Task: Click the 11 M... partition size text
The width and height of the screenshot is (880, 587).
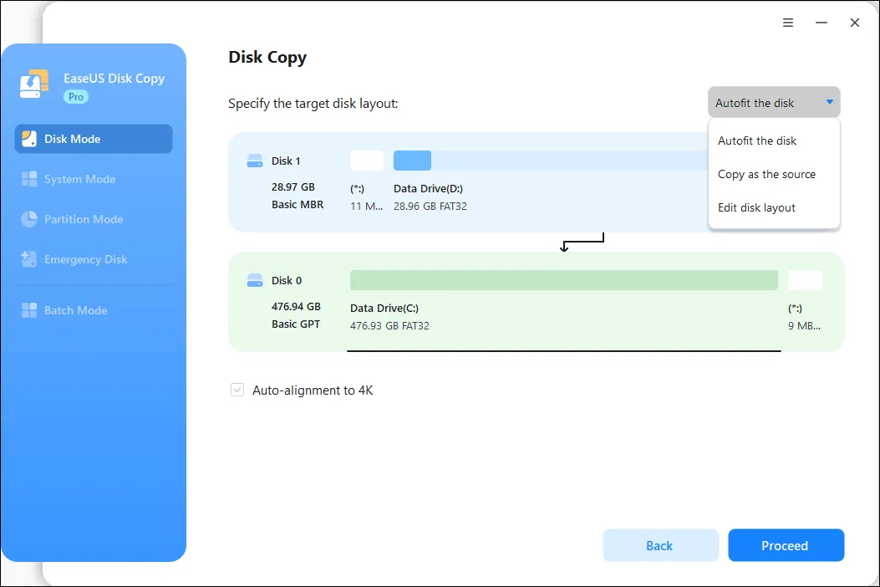Action: coord(367,207)
